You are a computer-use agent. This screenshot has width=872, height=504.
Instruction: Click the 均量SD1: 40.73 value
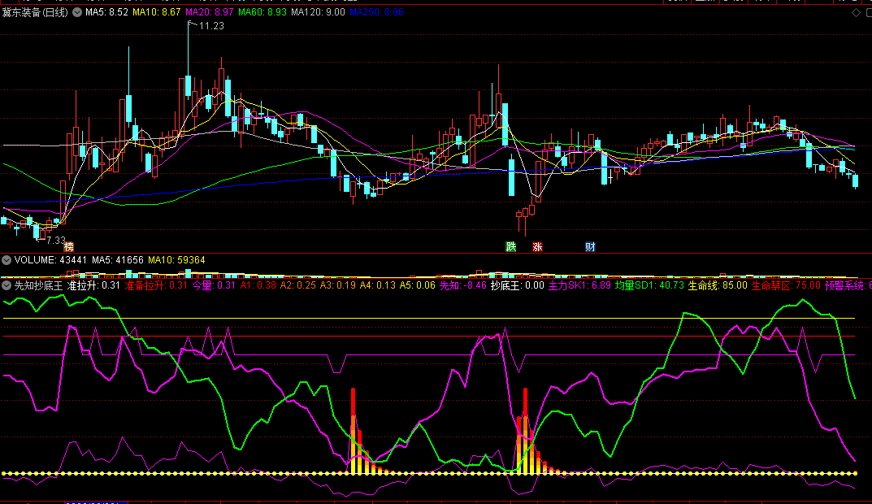[649, 285]
